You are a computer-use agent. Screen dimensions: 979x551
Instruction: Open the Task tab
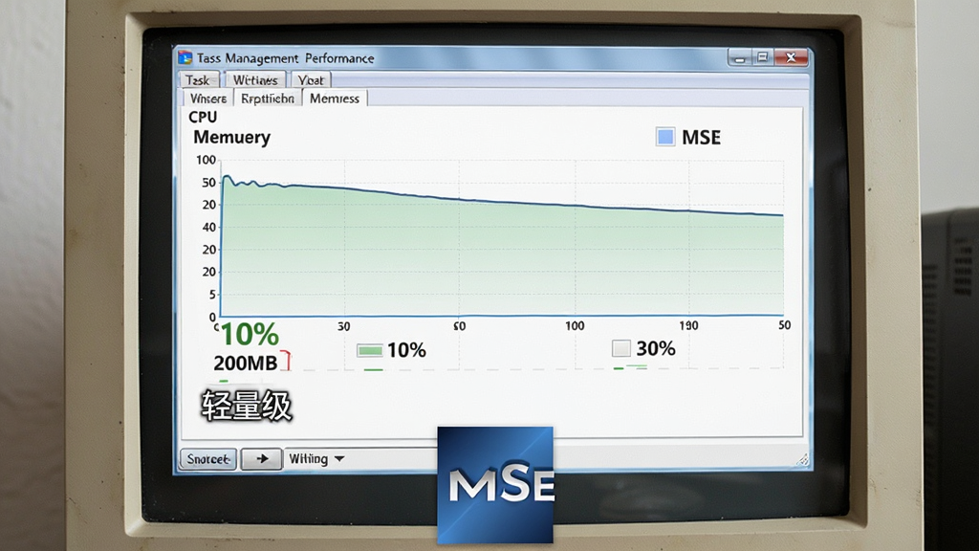(199, 80)
